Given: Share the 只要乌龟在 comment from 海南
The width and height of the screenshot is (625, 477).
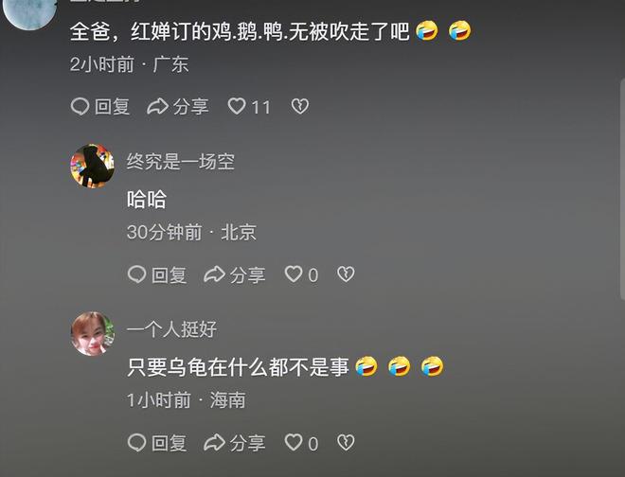Looking at the screenshot, I should [235, 443].
